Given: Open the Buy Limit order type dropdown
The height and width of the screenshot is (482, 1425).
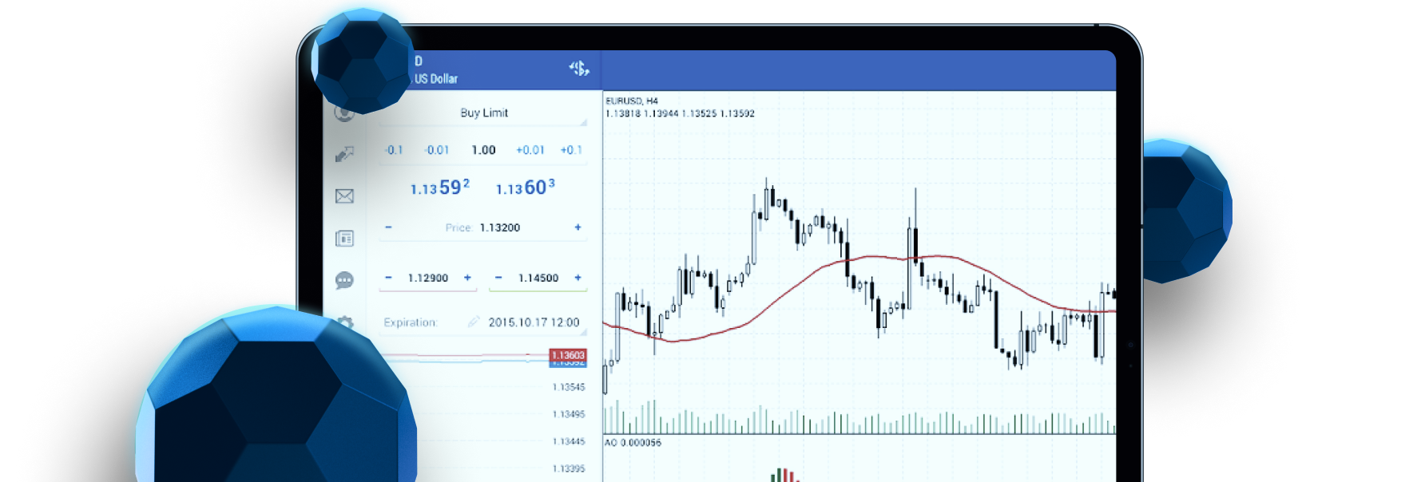Looking at the screenshot, I should pos(484,113).
